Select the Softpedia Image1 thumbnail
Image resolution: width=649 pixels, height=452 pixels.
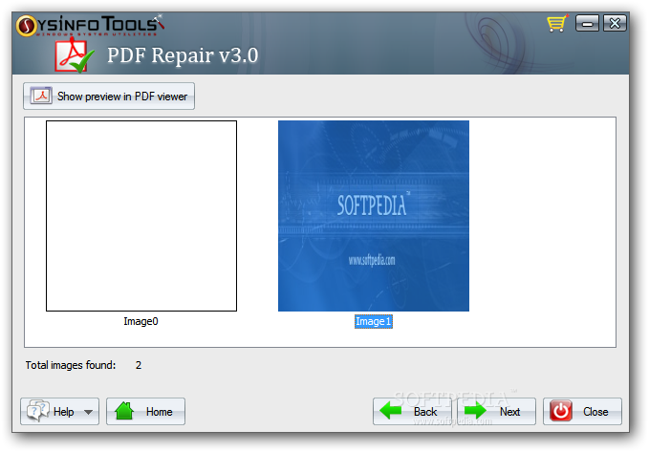click(374, 216)
